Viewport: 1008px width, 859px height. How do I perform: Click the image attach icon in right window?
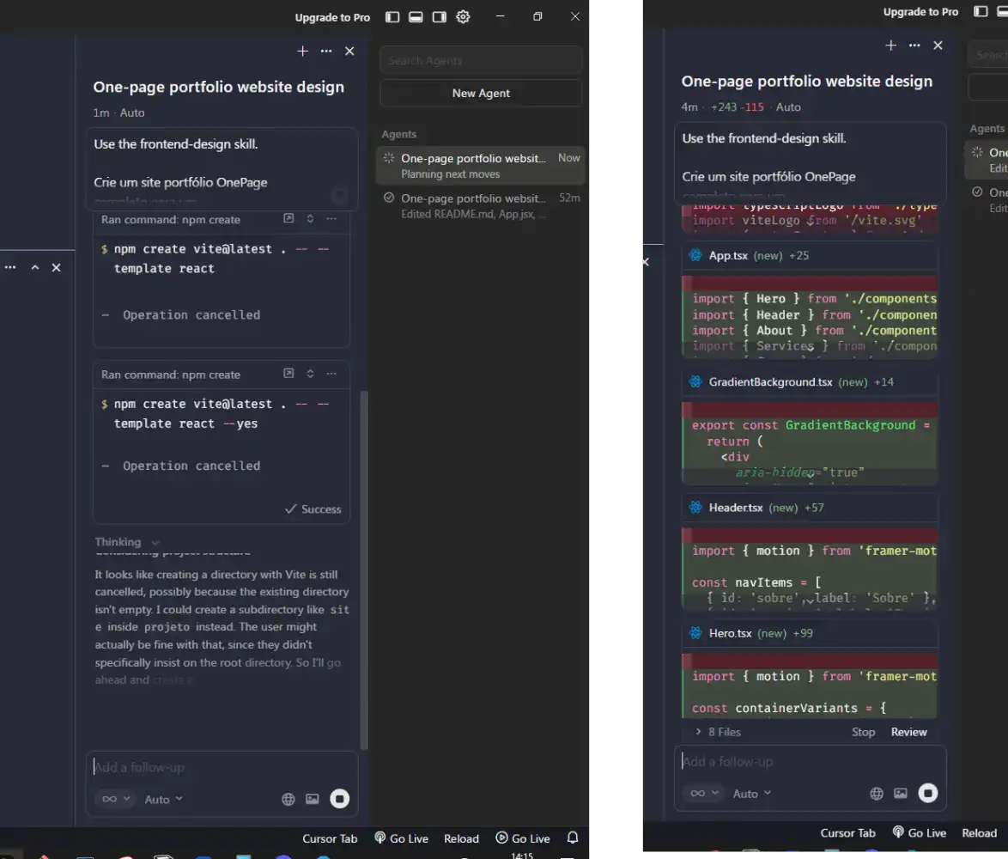pos(900,794)
